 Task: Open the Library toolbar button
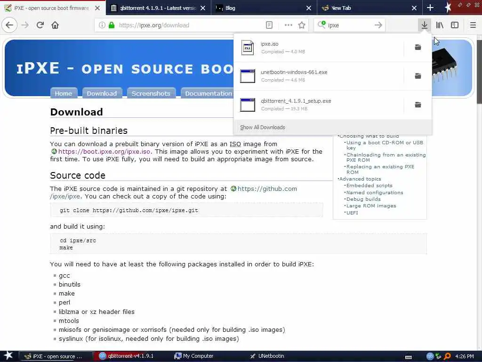440,25
